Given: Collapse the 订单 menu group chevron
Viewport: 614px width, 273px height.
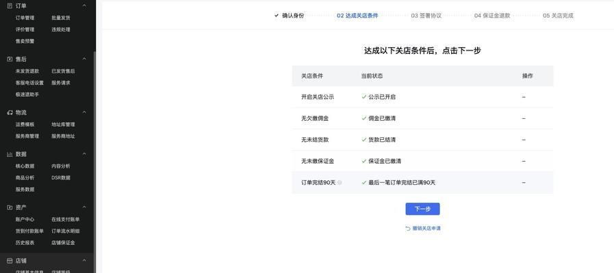Looking at the screenshot, I should [x=84, y=5].
